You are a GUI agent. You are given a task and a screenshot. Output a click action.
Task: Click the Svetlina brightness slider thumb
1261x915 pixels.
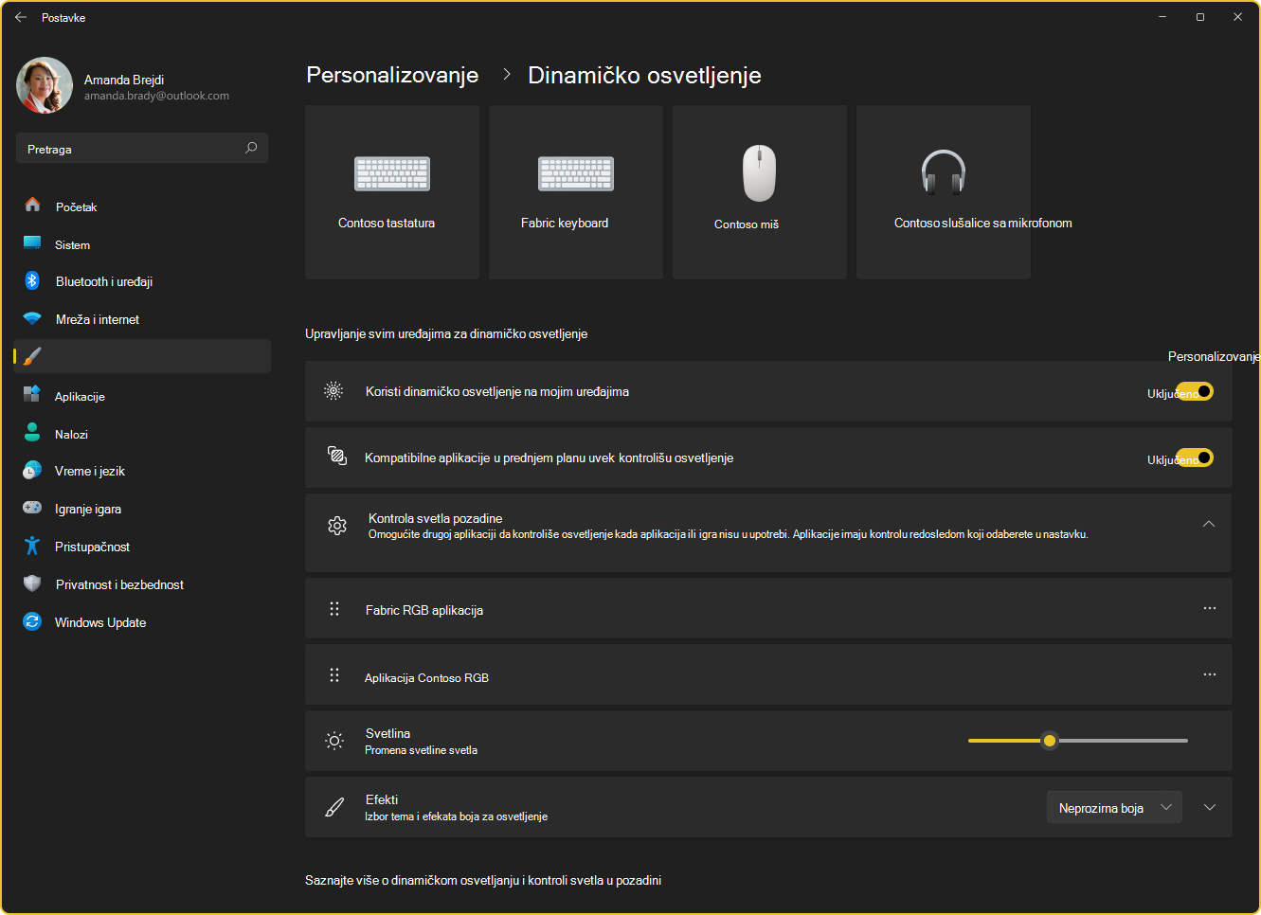tap(1049, 741)
